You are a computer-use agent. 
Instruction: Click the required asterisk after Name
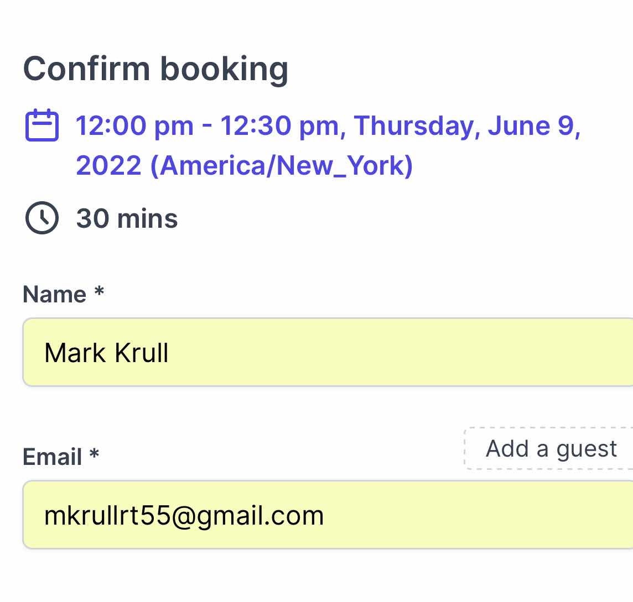click(99, 291)
